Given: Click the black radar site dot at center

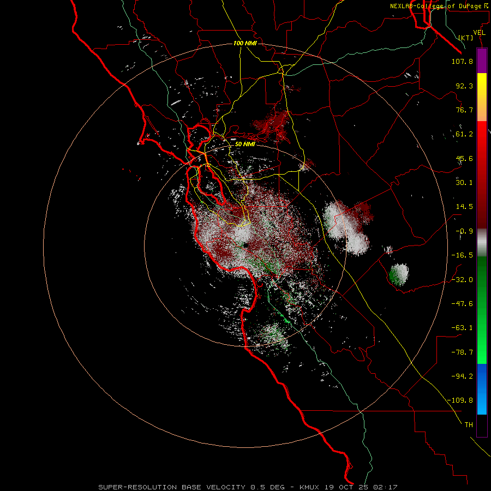Looking at the screenshot, I should (x=246, y=245).
